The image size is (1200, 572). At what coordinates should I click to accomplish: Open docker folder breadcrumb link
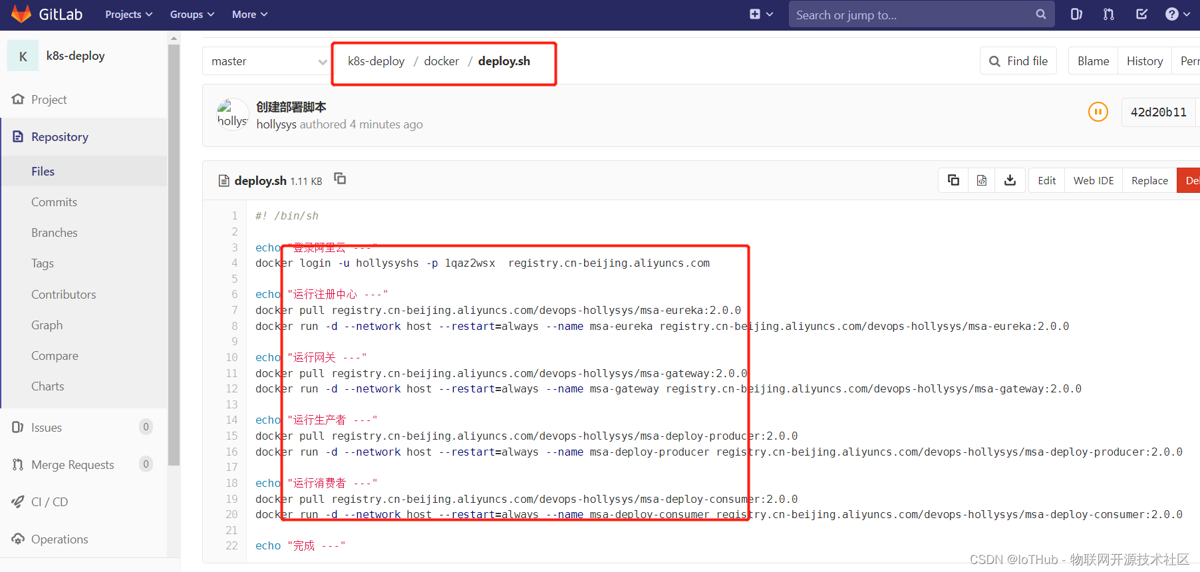click(442, 61)
